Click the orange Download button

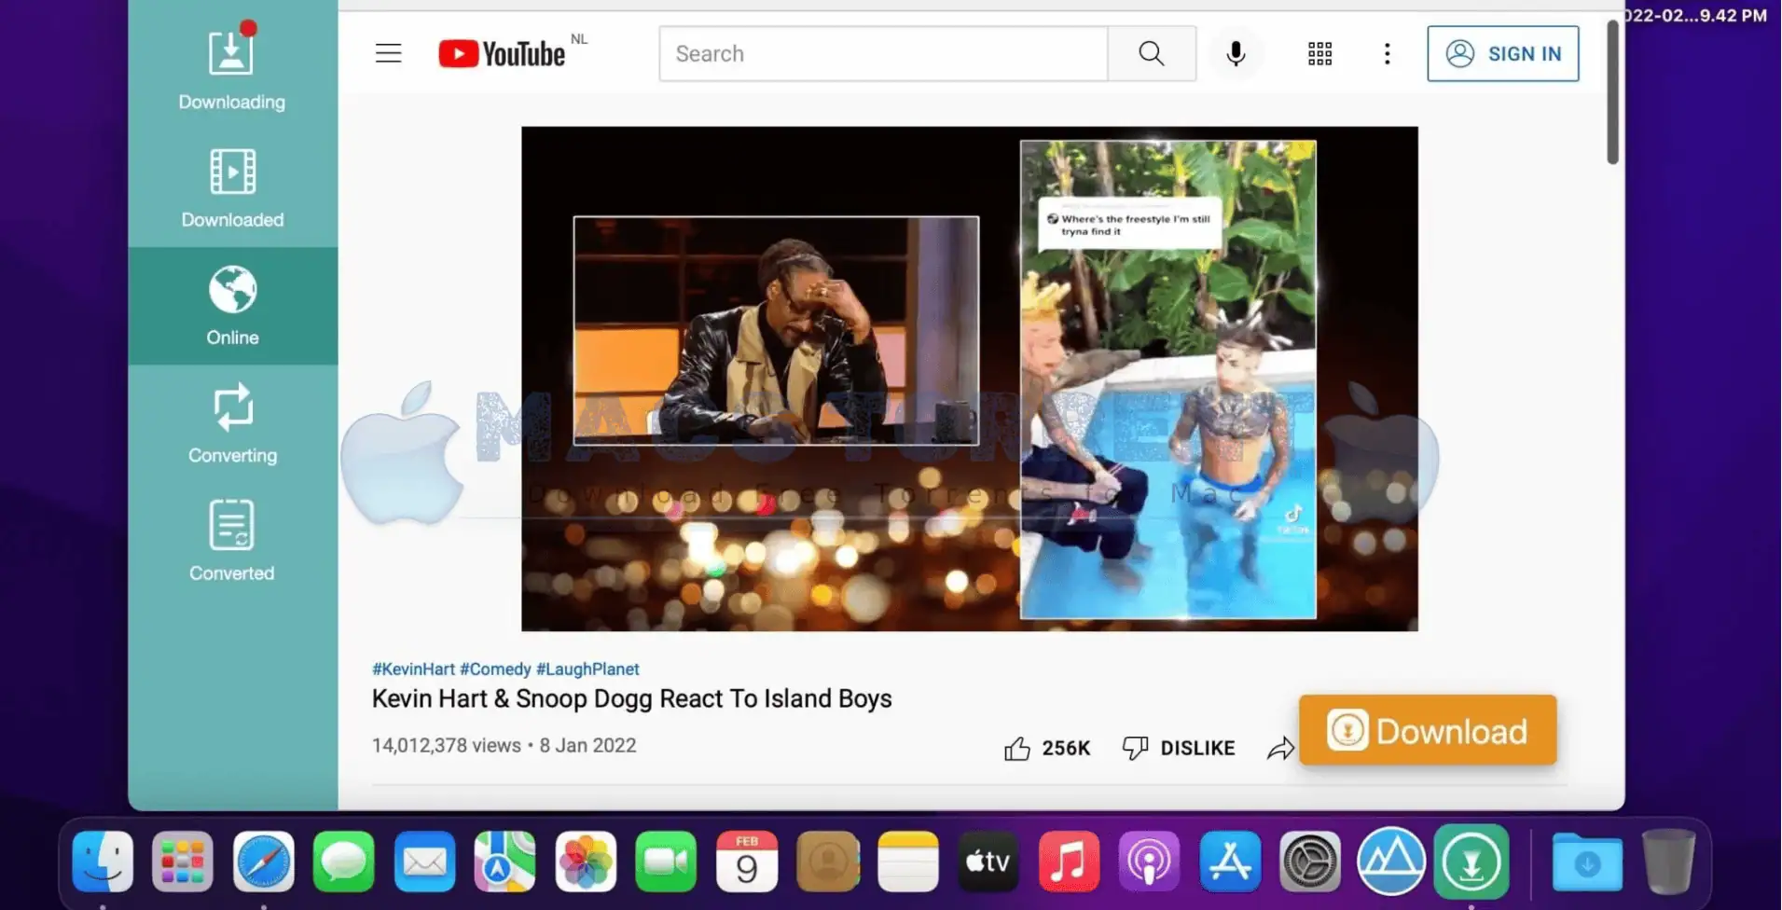(1428, 730)
